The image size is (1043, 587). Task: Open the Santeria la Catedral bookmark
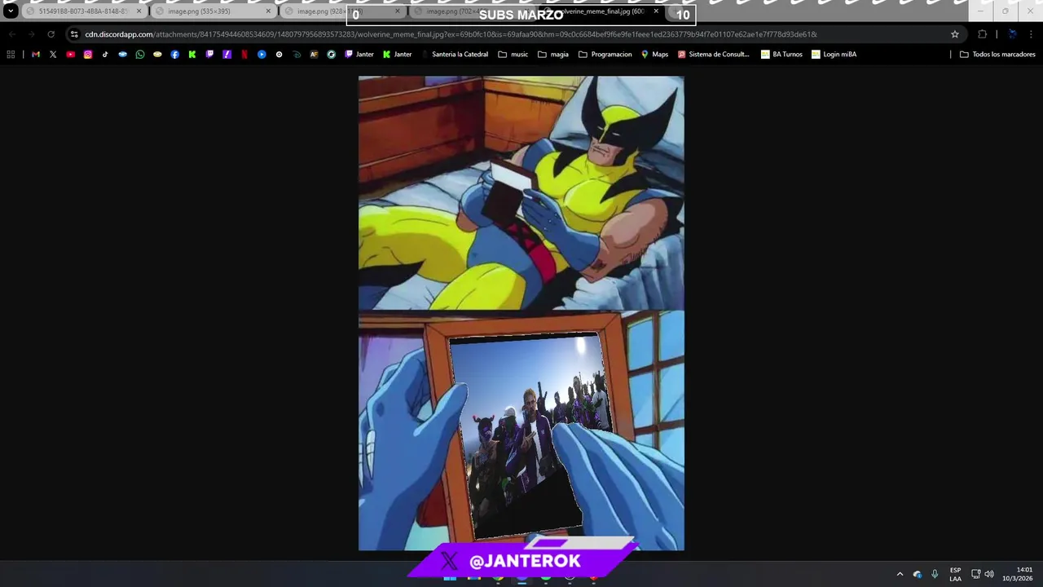point(454,55)
